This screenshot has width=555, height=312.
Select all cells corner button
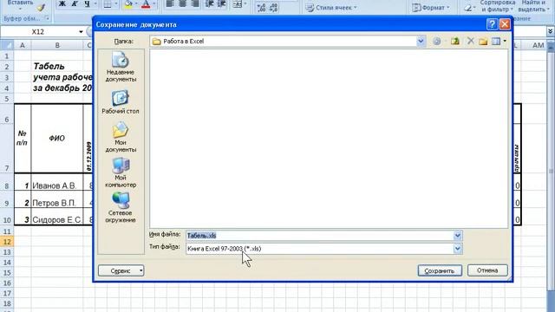[x=7, y=45]
